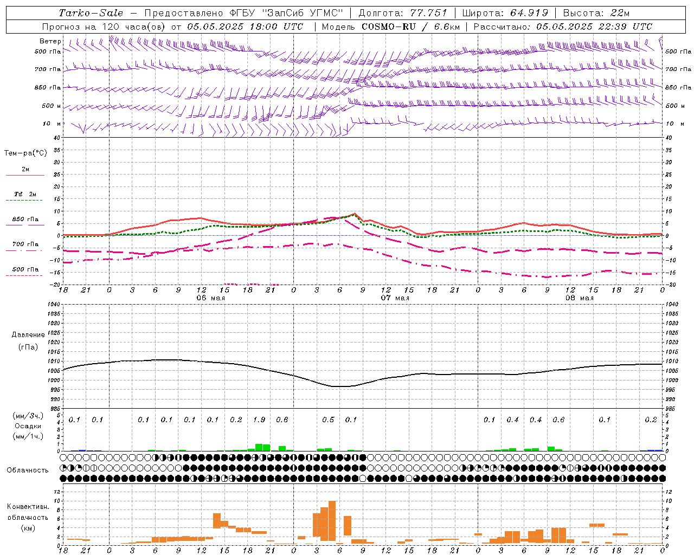Screen dimensions: 694x555
Task: Select the 700 гПа dashed legend entry
Action: point(25,247)
